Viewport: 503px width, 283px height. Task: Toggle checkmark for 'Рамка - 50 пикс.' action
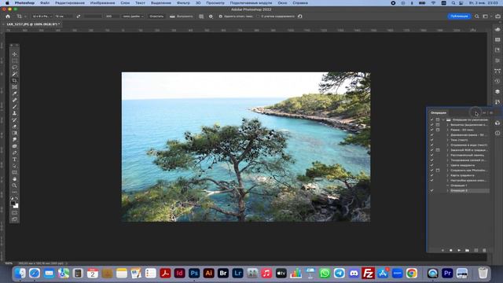click(431, 130)
